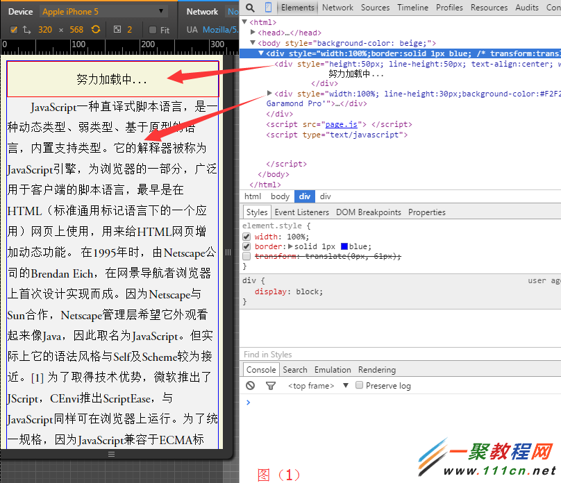Collapse the selected div with blue border
The image size is (561, 483).
pos(261,53)
